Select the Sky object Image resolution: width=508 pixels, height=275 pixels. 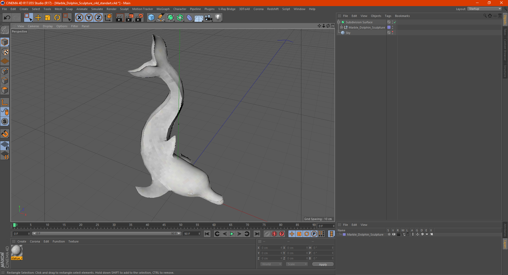click(x=348, y=33)
